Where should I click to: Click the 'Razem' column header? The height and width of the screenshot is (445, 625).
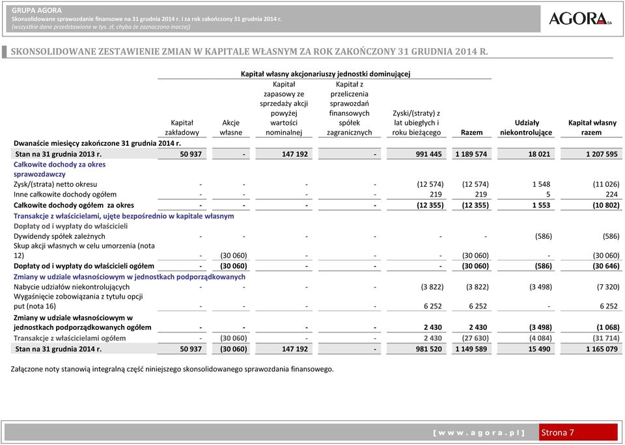471,132
